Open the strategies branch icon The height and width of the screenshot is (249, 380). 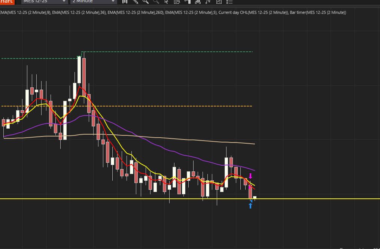pyautogui.click(x=208, y=1)
